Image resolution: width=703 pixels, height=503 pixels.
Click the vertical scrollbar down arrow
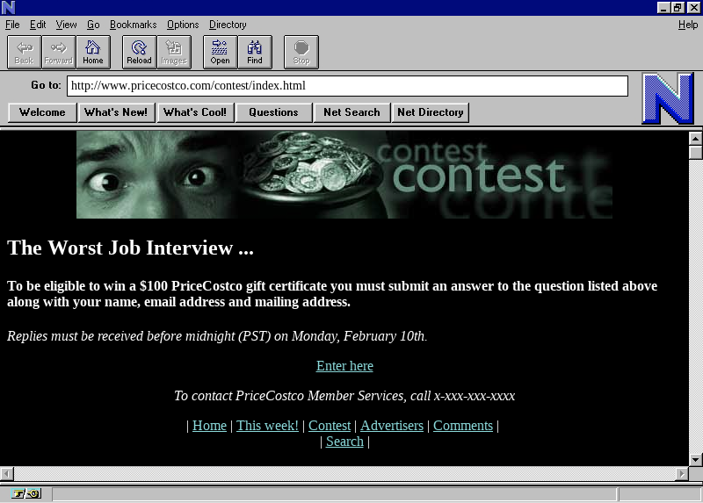coord(695,459)
